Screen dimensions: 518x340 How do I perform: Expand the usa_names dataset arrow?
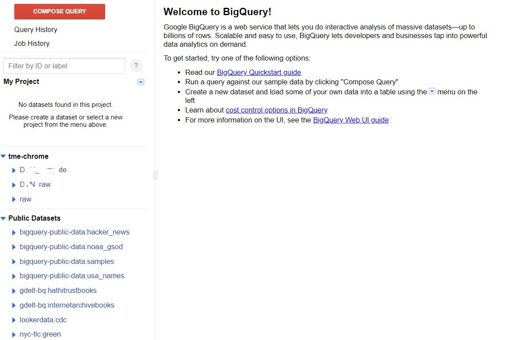(x=13, y=276)
